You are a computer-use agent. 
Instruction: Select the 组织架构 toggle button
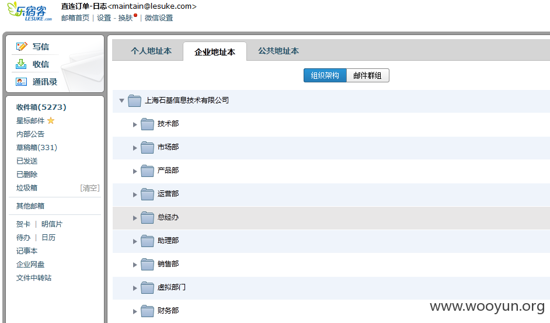point(325,75)
